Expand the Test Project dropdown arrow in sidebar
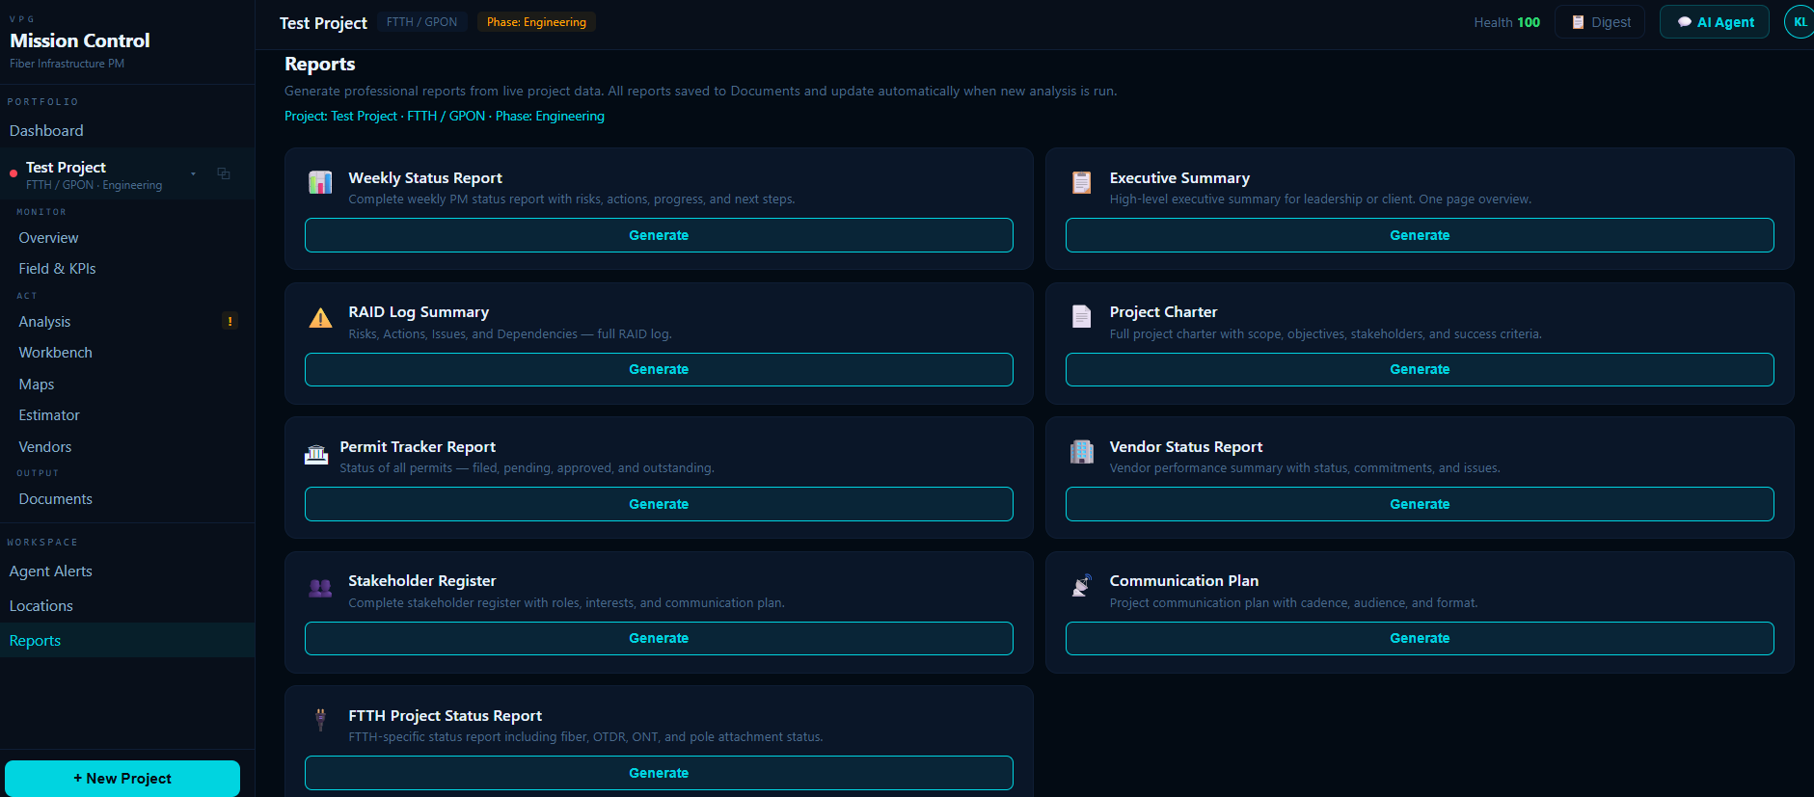This screenshot has height=797, width=1814. click(x=194, y=173)
